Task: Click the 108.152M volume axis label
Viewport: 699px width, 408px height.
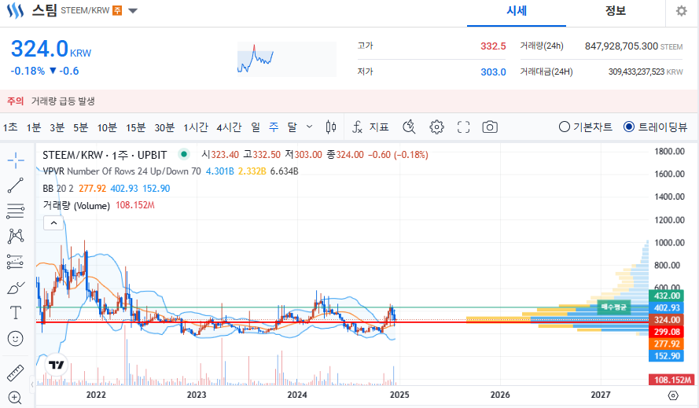Action: (672, 380)
